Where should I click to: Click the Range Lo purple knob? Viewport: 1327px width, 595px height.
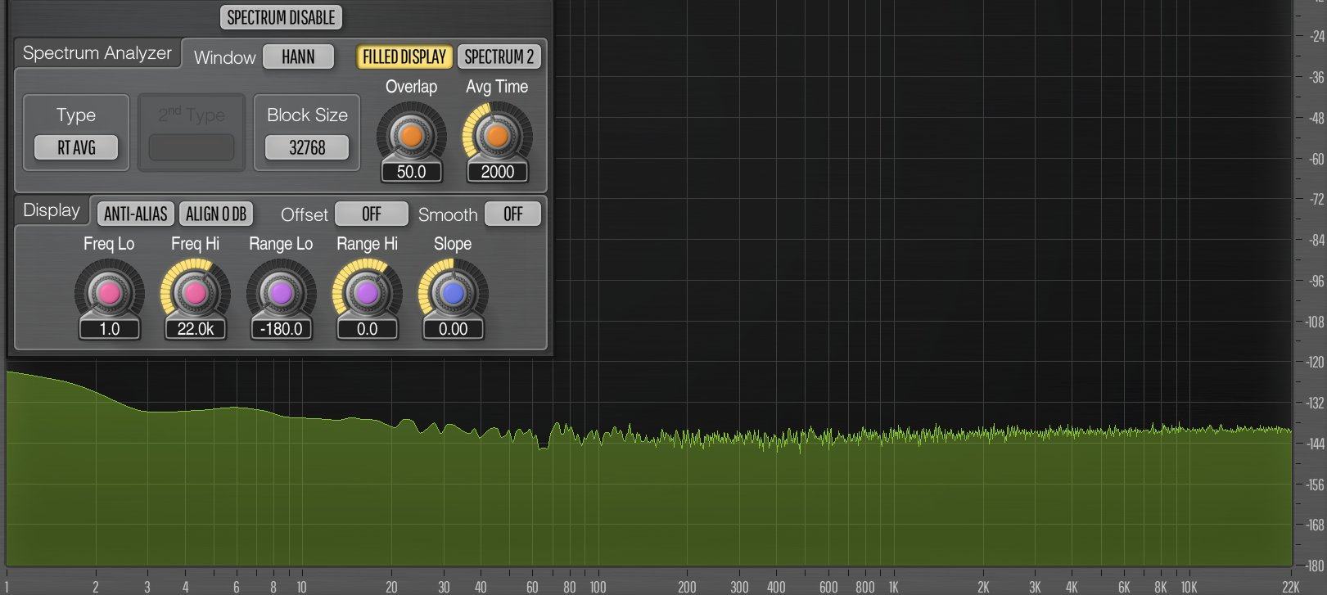(281, 293)
